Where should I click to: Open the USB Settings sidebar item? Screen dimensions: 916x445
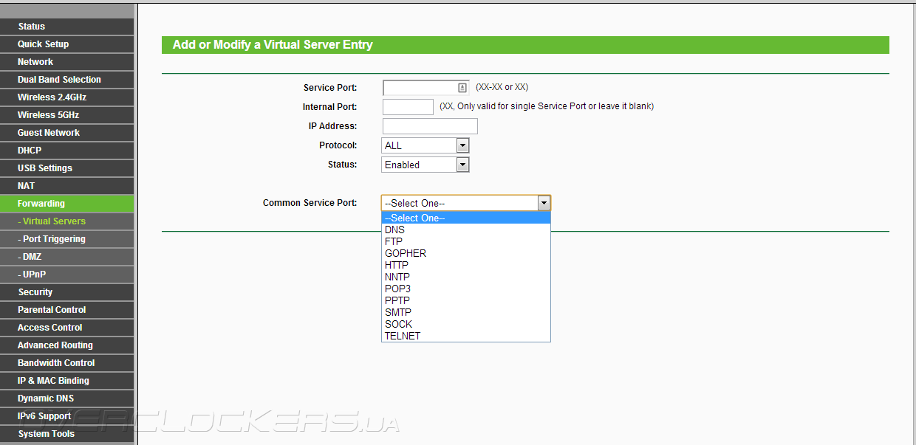coord(67,168)
